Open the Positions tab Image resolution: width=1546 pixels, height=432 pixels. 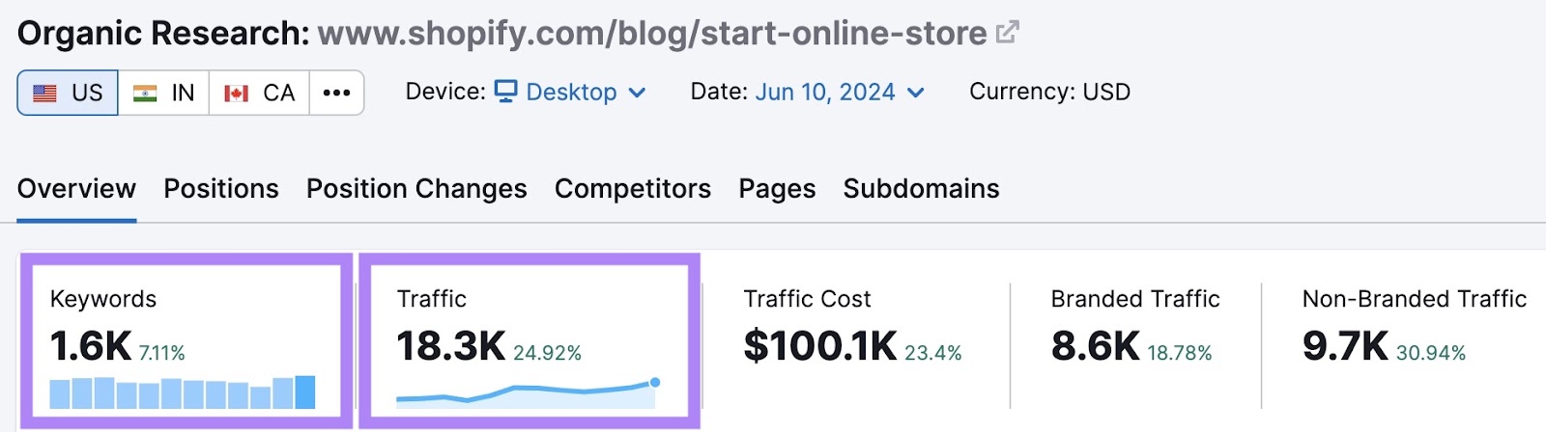[221, 189]
